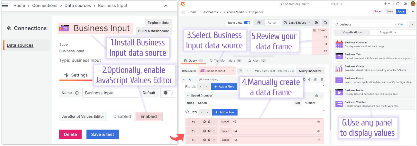
Task: Click the Explore data button
Action: (x=158, y=23)
